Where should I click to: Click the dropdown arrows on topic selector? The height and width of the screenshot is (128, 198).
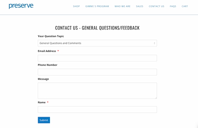click(154, 43)
